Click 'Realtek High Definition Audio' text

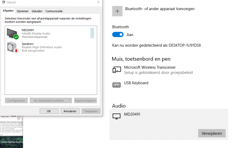(x=42, y=47)
